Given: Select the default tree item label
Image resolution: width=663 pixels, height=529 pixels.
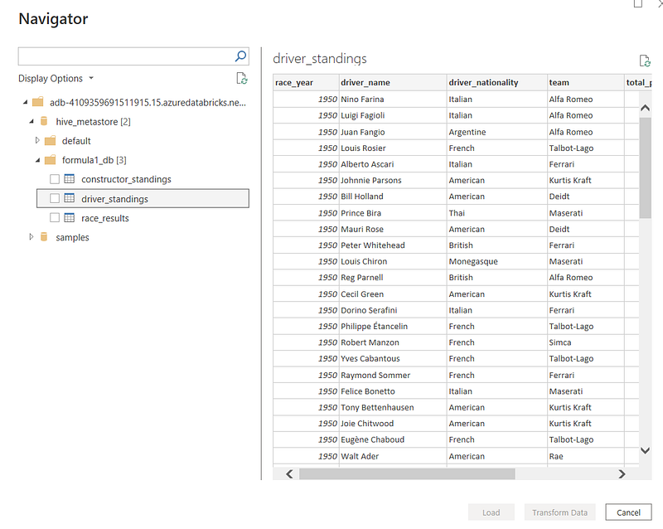Looking at the screenshot, I should pyautogui.click(x=76, y=140).
